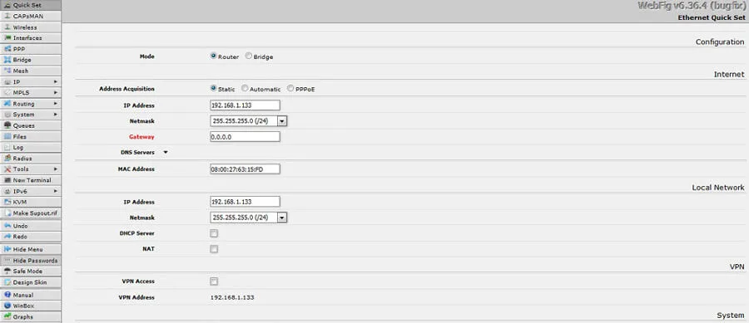
Task: Click the Local Network IP Address field
Action: click(x=245, y=202)
